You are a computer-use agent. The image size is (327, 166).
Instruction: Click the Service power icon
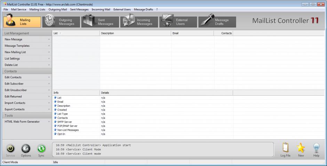point(10,149)
